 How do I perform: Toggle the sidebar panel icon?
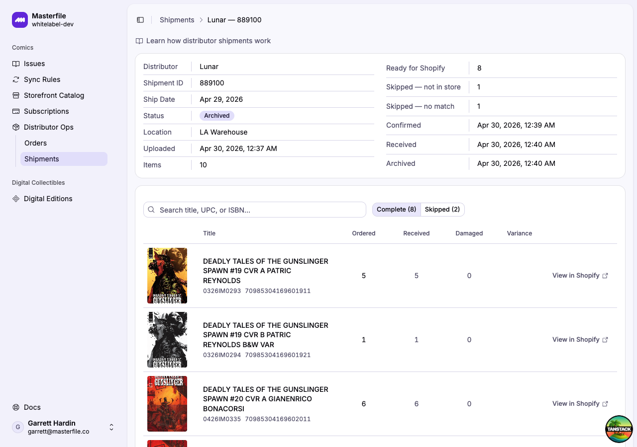(140, 20)
